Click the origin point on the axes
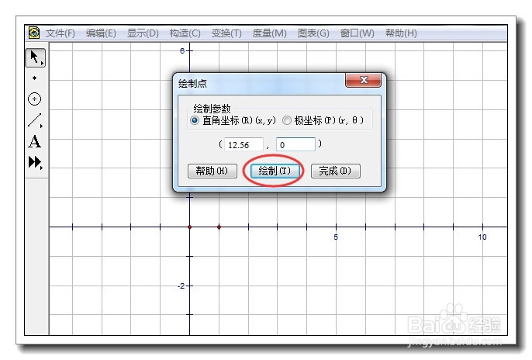Image resolution: width=532 pixels, height=360 pixels. click(x=190, y=227)
